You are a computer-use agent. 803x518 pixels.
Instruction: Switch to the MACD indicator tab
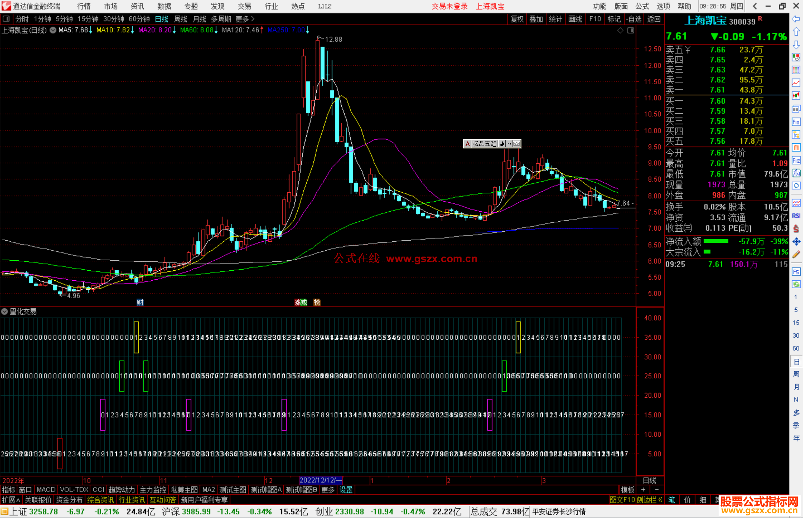click(46, 490)
